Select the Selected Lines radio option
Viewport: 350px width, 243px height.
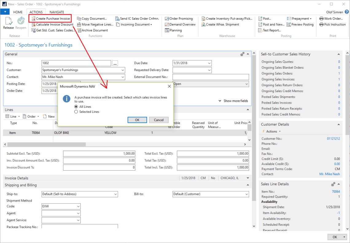[76, 112]
